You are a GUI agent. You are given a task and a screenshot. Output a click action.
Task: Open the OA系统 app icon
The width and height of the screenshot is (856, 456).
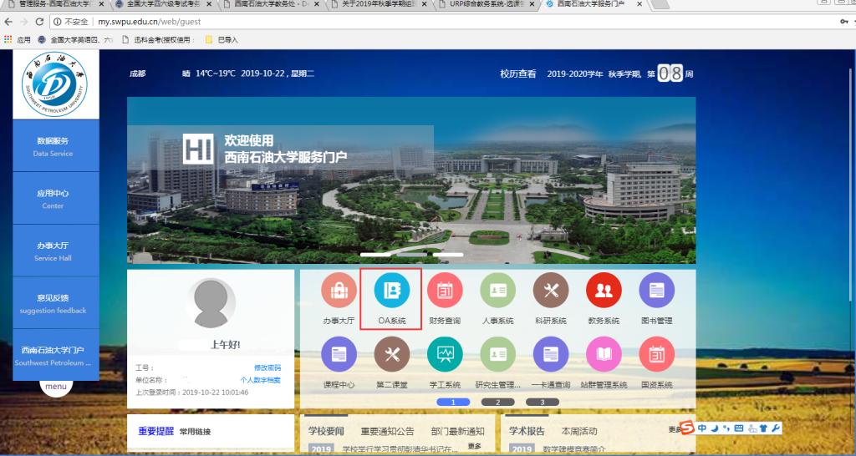[391, 291]
